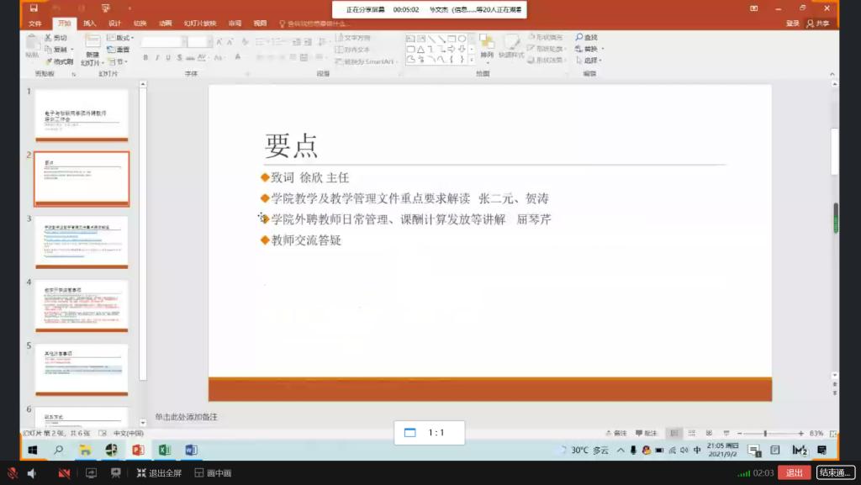Open the font name combo box
The image size is (861, 485).
[x=163, y=41]
